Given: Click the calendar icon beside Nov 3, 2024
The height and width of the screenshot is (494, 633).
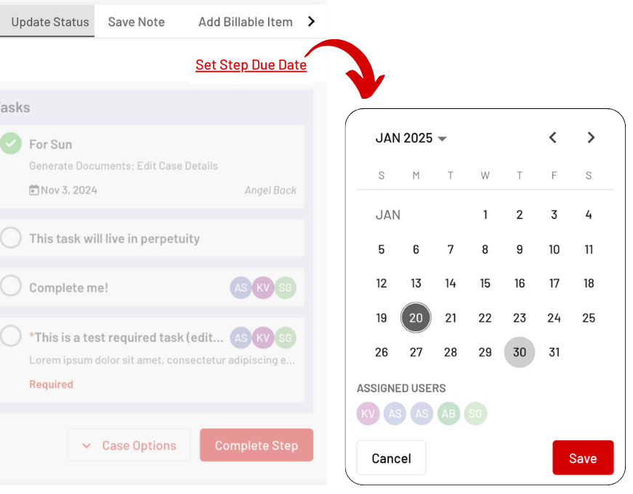Looking at the screenshot, I should coord(34,190).
